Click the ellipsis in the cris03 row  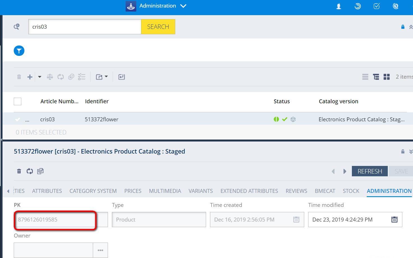(27, 120)
